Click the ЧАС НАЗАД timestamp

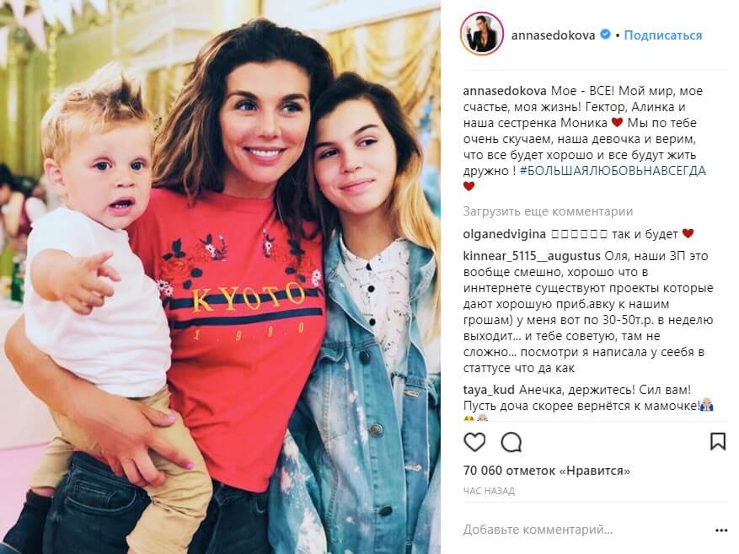489,491
